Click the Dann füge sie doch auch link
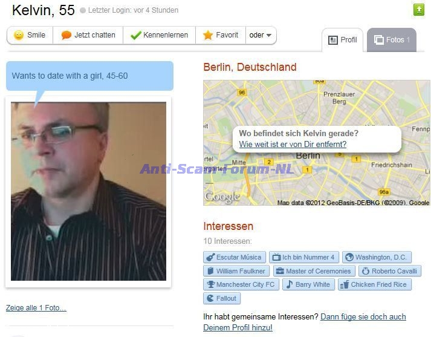The width and height of the screenshot is (431, 337). coord(363,316)
